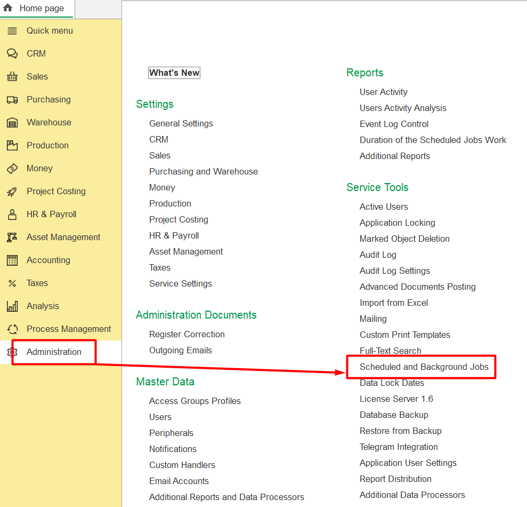Click the Purchasing truck icon
Viewport: 527px width, 507px height.
[x=12, y=100]
